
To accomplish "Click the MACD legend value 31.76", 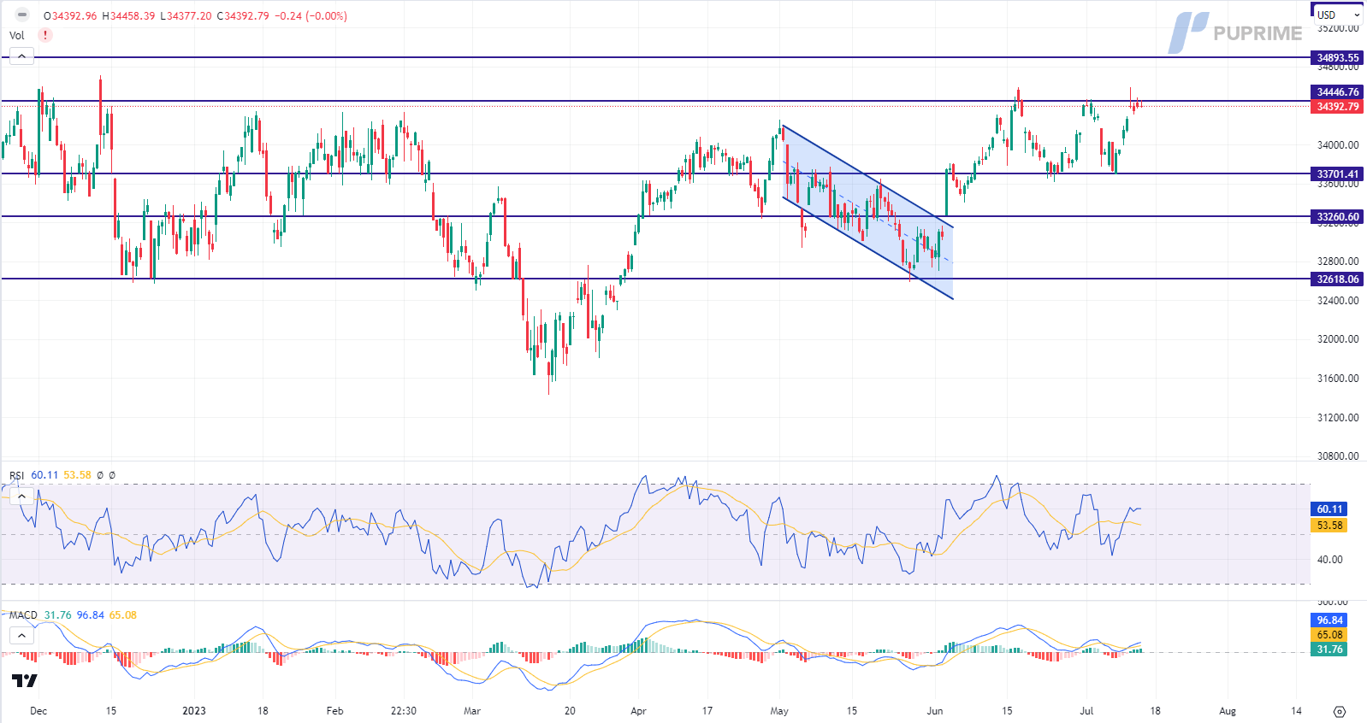I will pyautogui.click(x=58, y=615).
